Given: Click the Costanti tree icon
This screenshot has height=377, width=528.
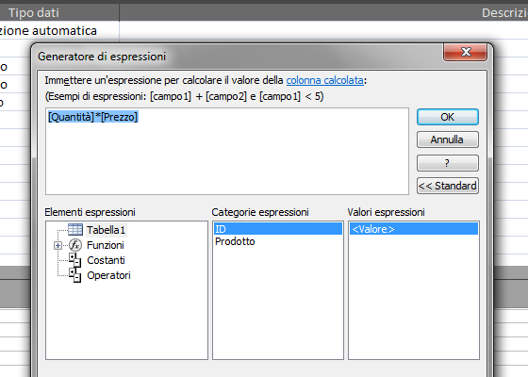Looking at the screenshot, I should click(75, 260).
